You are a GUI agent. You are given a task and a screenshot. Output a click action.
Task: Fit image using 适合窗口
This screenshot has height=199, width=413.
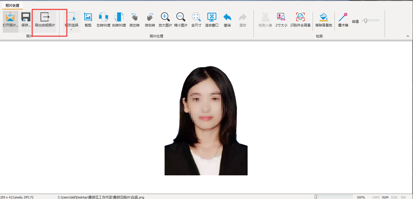212,20
